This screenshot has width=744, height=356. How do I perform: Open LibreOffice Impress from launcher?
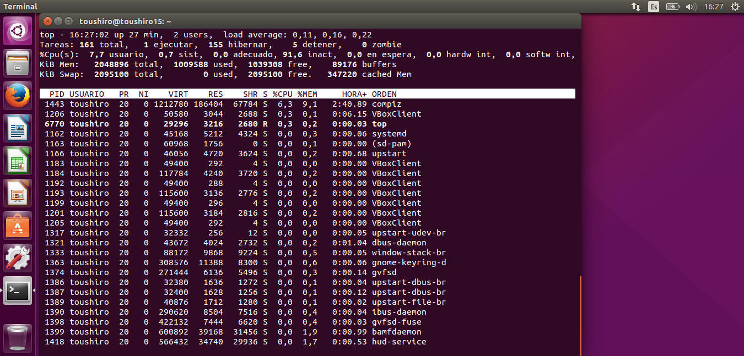pos(18,193)
